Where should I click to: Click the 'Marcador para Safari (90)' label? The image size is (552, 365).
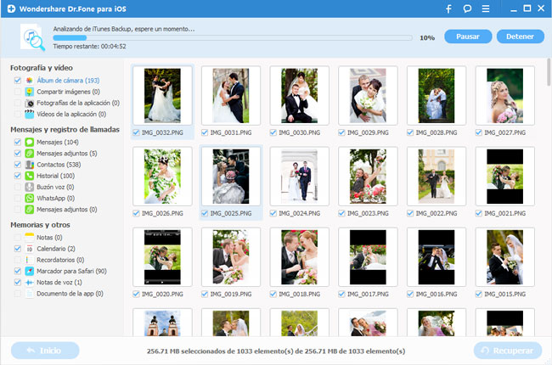click(72, 272)
